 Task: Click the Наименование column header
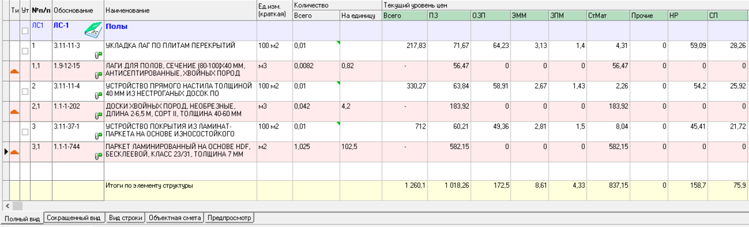(x=180, y=11)
